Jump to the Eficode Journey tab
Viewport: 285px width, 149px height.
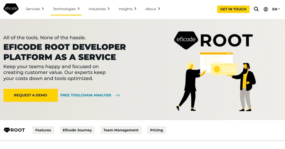[77, 130]
